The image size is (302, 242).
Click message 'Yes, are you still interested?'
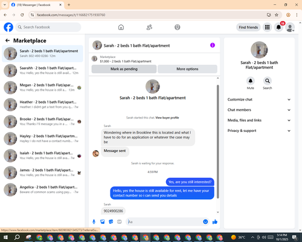tap(190, 182)
